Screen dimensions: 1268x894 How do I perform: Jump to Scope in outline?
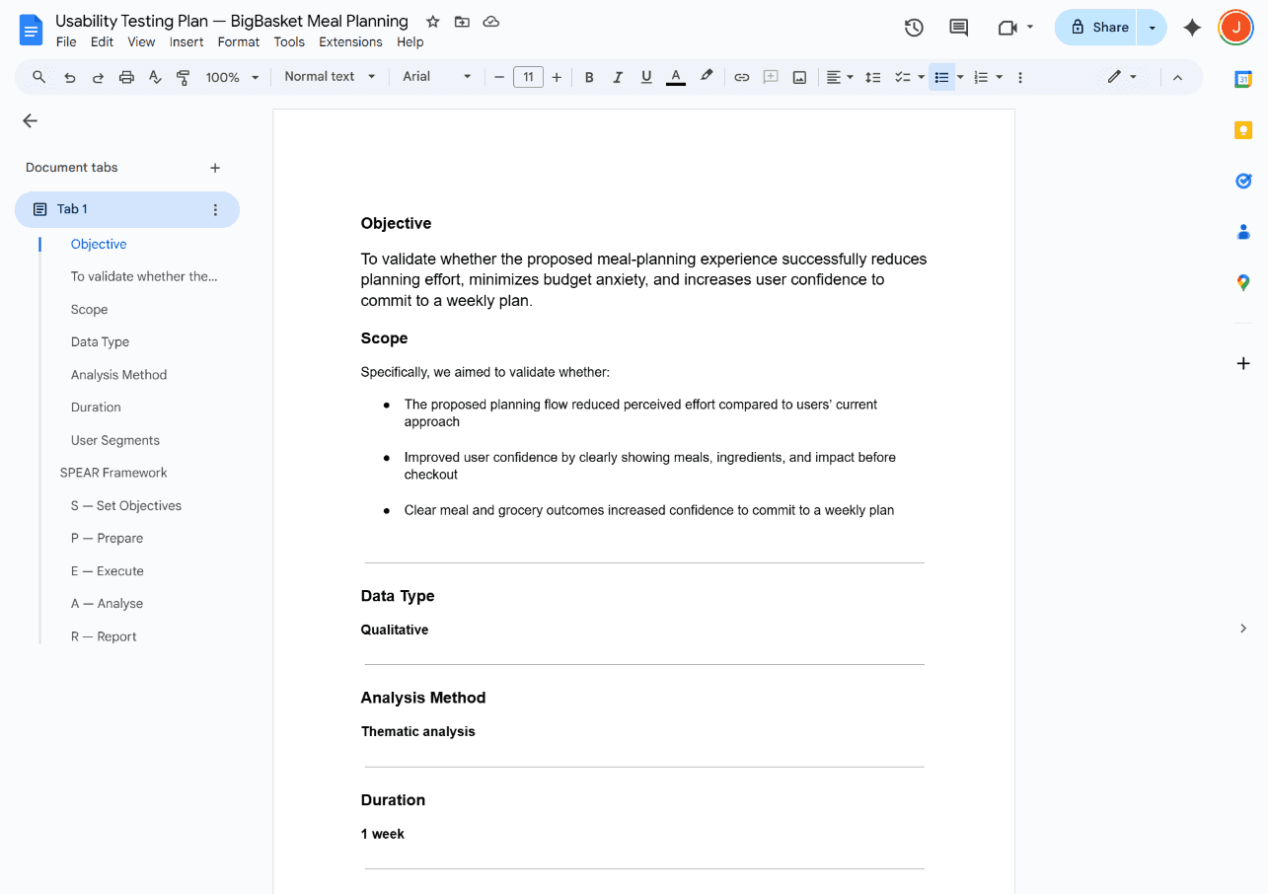[89, 309]
